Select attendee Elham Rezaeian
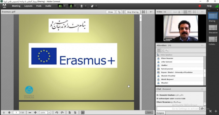The image size is (219, 115). (x=180, y=58)
